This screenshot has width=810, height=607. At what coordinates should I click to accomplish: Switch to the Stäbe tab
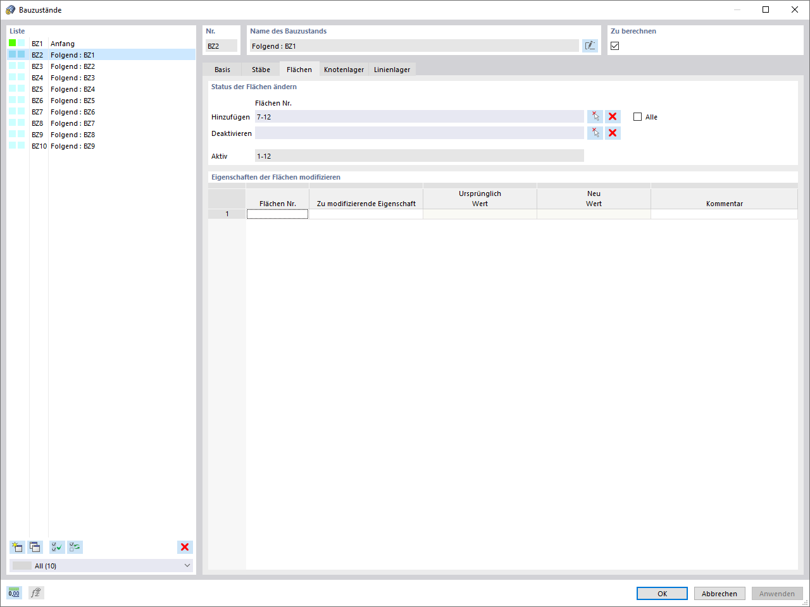[x=261, y=70]
